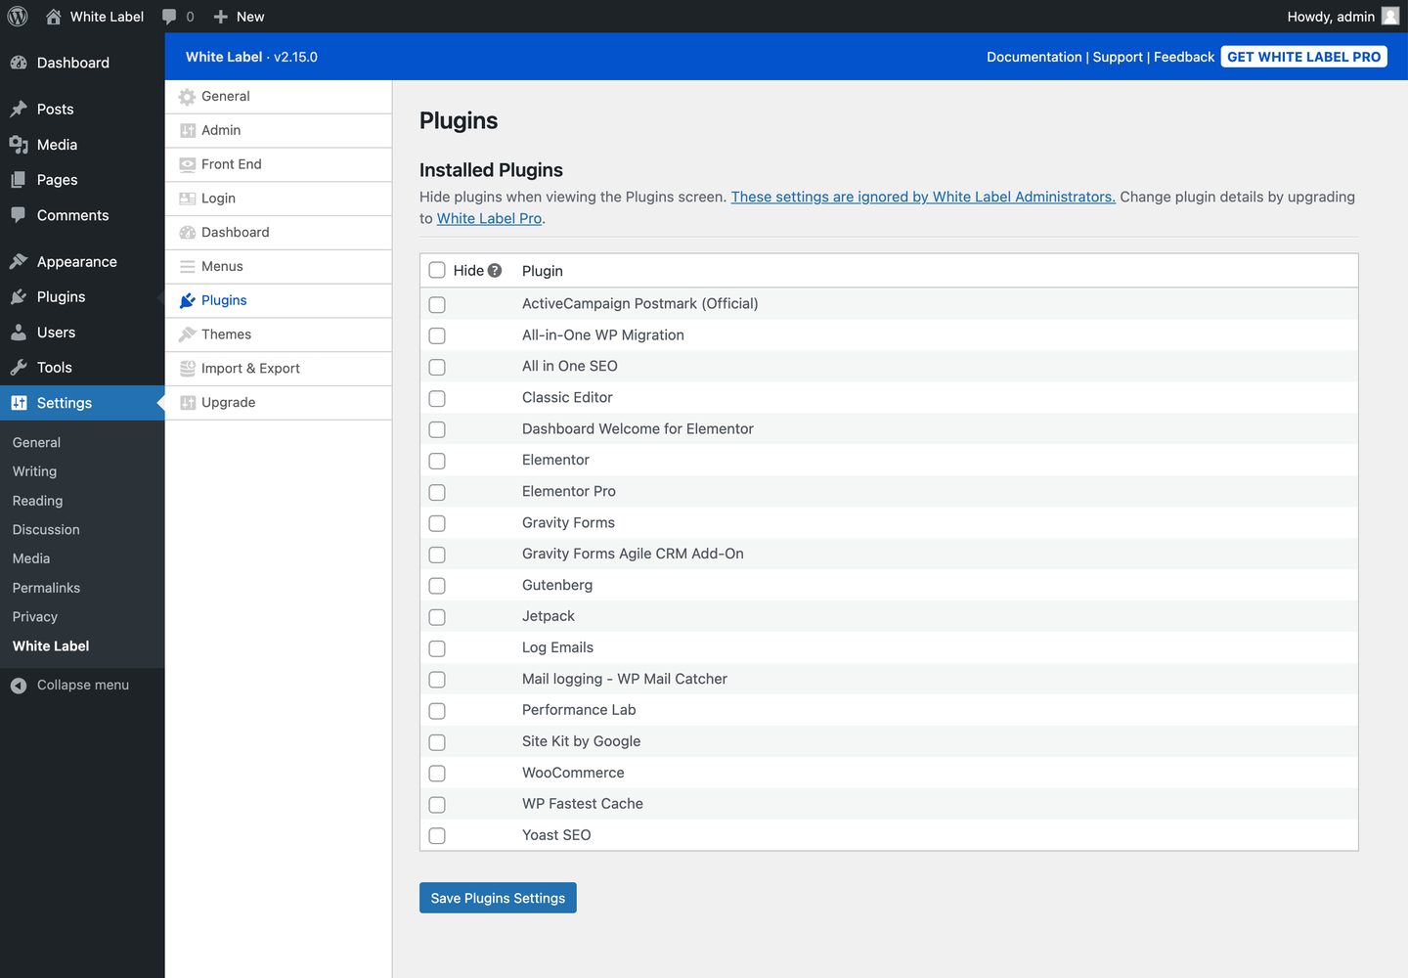Click the Save Plugins Settings button
Screen dimensions: 1408x978
click(498, 898)
